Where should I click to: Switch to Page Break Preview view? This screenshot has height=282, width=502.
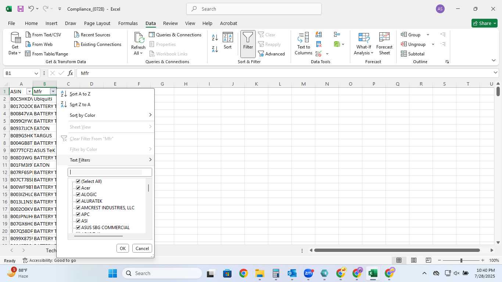click(x=428, y=260)
